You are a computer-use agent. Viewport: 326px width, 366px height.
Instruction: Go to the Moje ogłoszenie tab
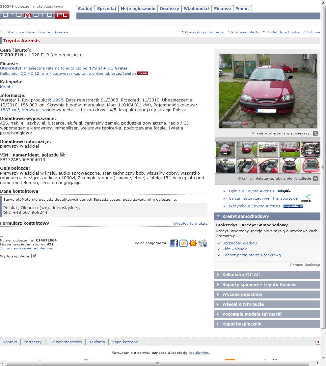138,9
